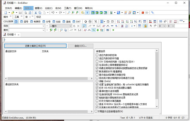Select the 分号 semicolon-separated mode

click(47, 21)
